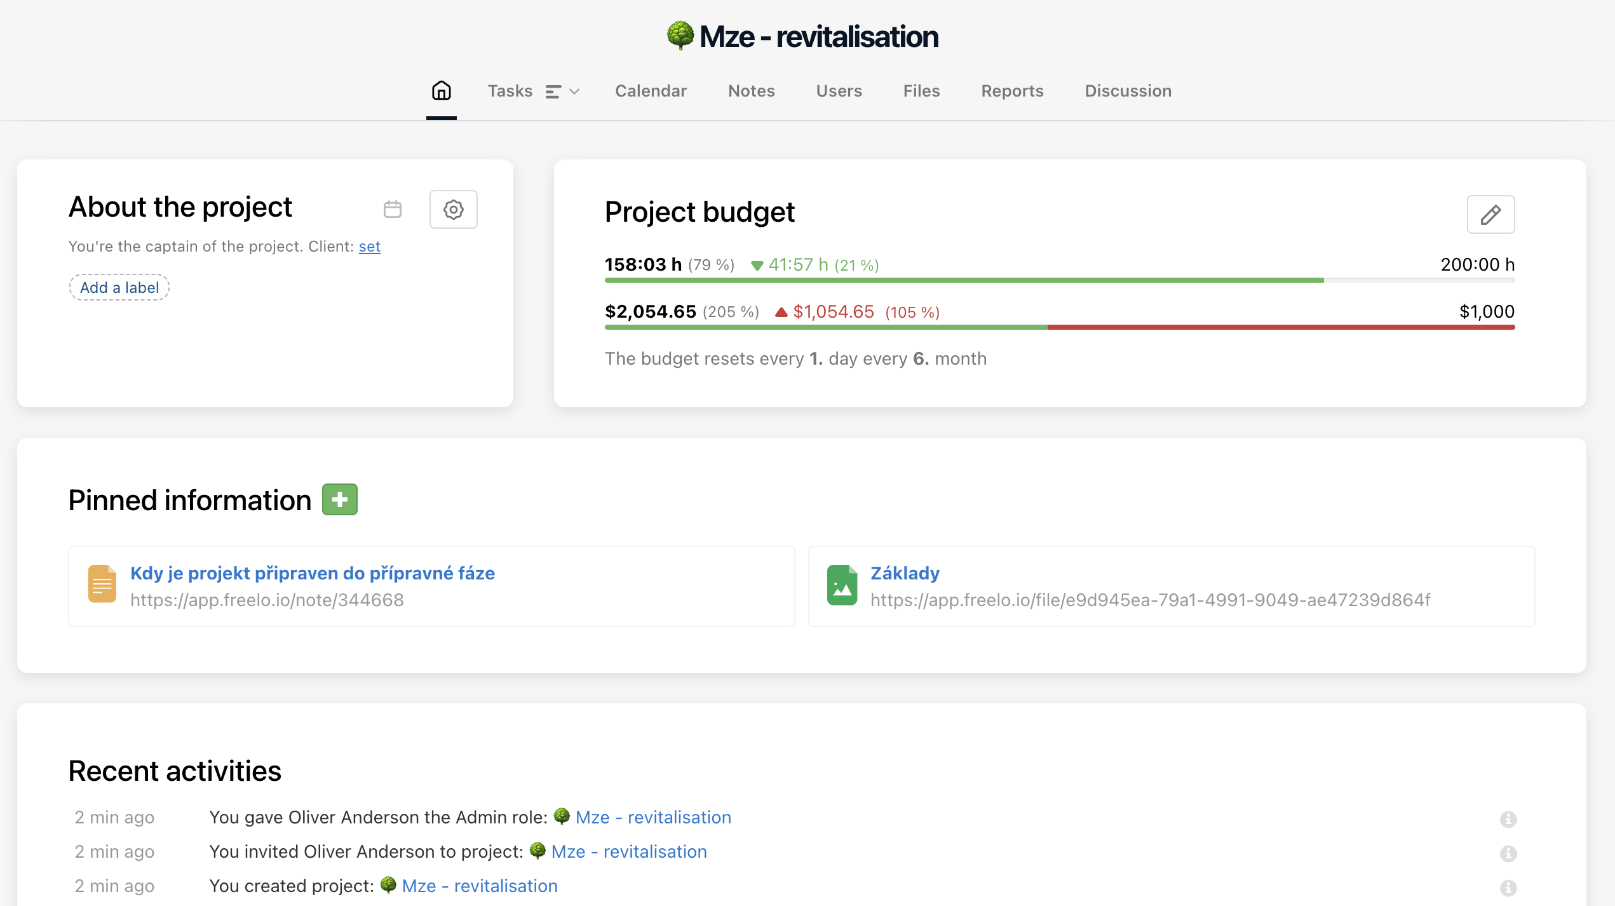The image size is (1615, 906).
Task: Click the 158:03 h tracked time value
Action: click(x=643, y=264)
